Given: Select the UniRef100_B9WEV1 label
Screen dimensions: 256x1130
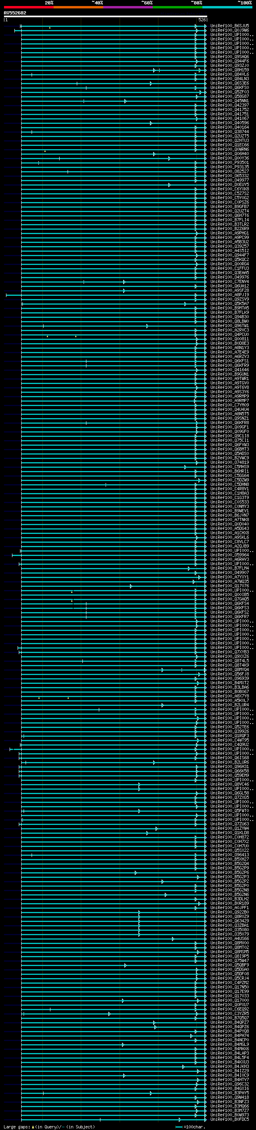Looking at the screenshot, I should [230, 511].
